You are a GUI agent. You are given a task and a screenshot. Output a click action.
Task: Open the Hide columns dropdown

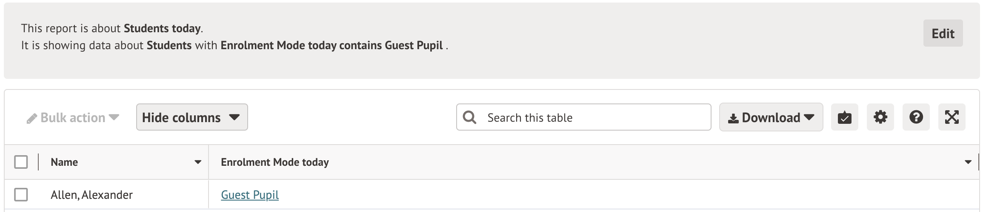click(191, 117)
